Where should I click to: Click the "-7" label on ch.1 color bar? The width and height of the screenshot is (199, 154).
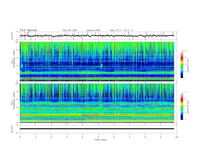[x=185, y=78]
